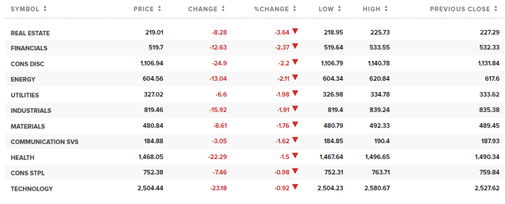Click the red down arrow for TECHNOLOGY
The image size is (505, 204).
point(295,188)
